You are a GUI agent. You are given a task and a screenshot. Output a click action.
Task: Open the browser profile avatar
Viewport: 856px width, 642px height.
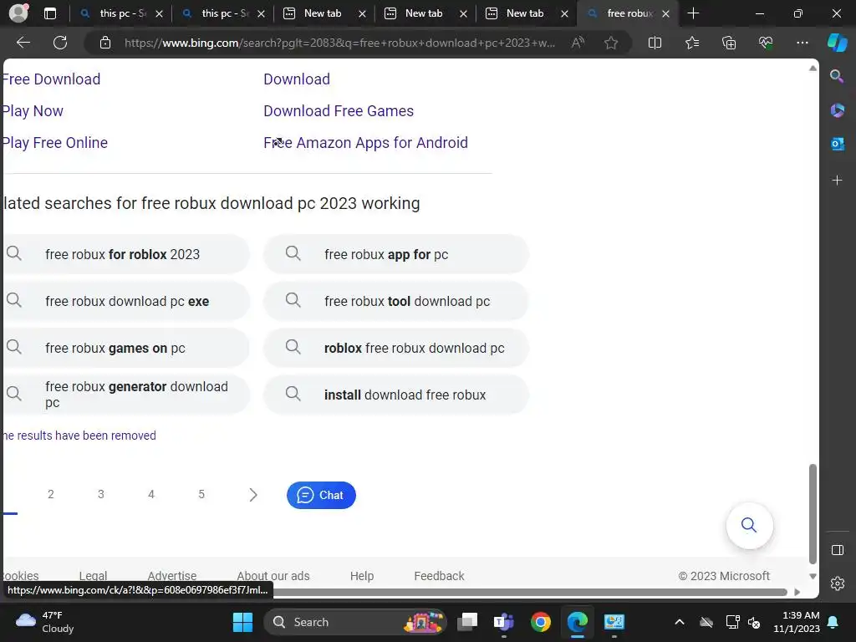(18, 13)
